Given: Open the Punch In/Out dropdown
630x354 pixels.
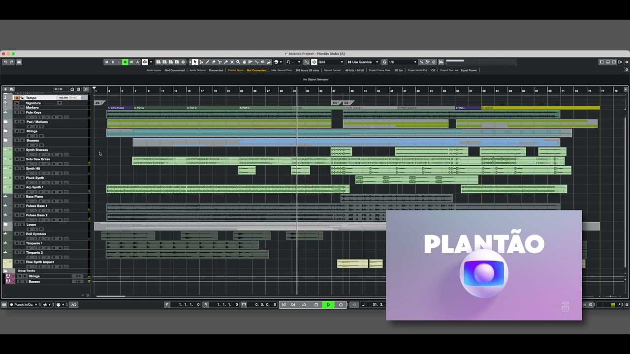Looking at the screenshot, I should 24,305.
